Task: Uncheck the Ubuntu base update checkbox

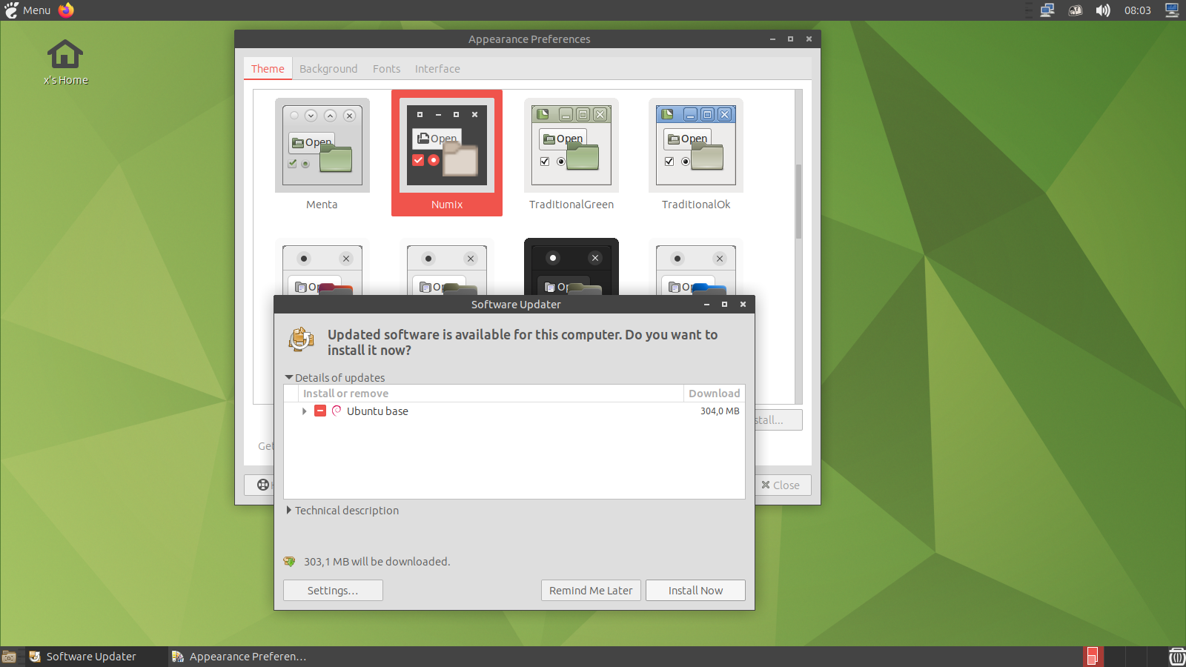Action: click(x=319, y=411)
